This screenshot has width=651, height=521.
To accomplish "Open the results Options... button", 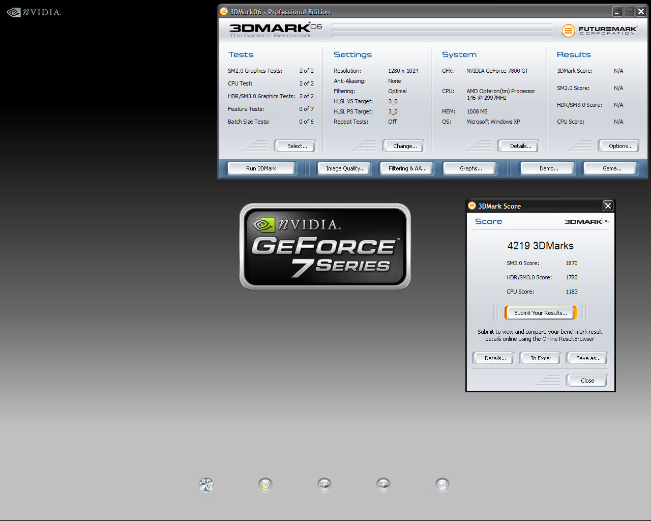I will [619, 146].
